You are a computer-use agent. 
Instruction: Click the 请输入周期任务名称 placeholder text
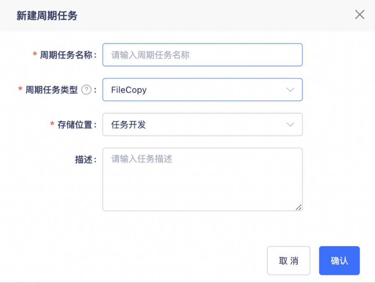tap(150, 55)
